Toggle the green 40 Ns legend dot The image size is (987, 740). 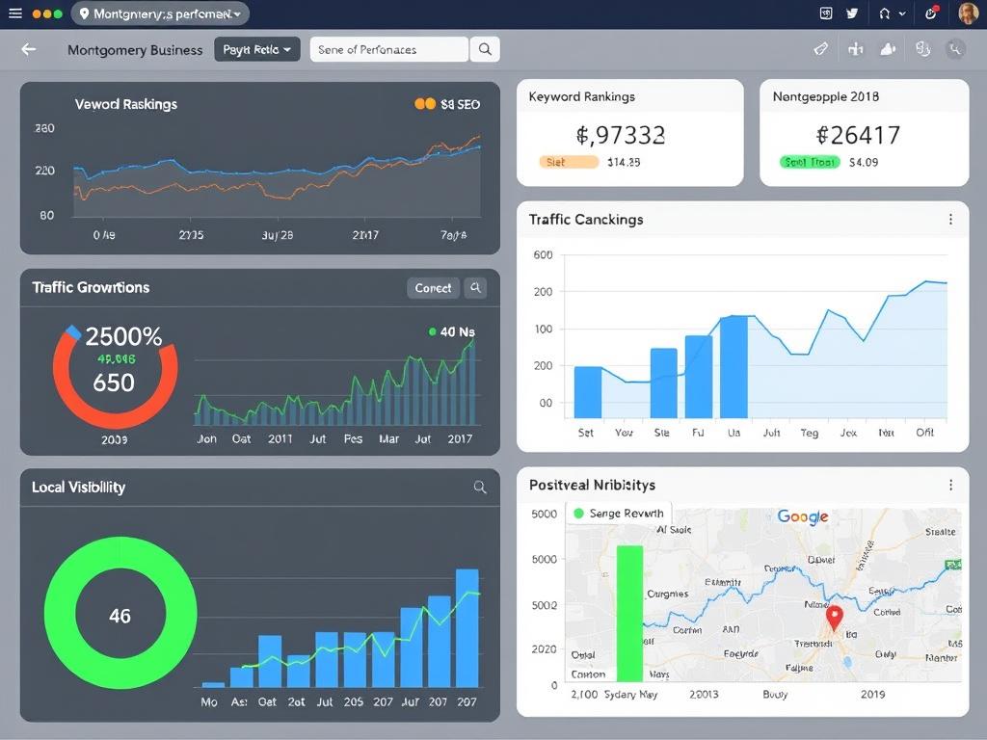[434, 331]
